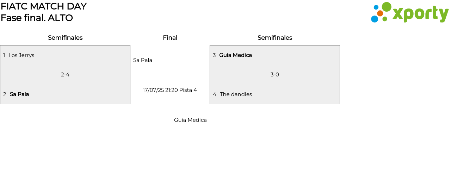Click the 2-4 semifinal score
Screen dimensions: 451x181
click(65, 75)
